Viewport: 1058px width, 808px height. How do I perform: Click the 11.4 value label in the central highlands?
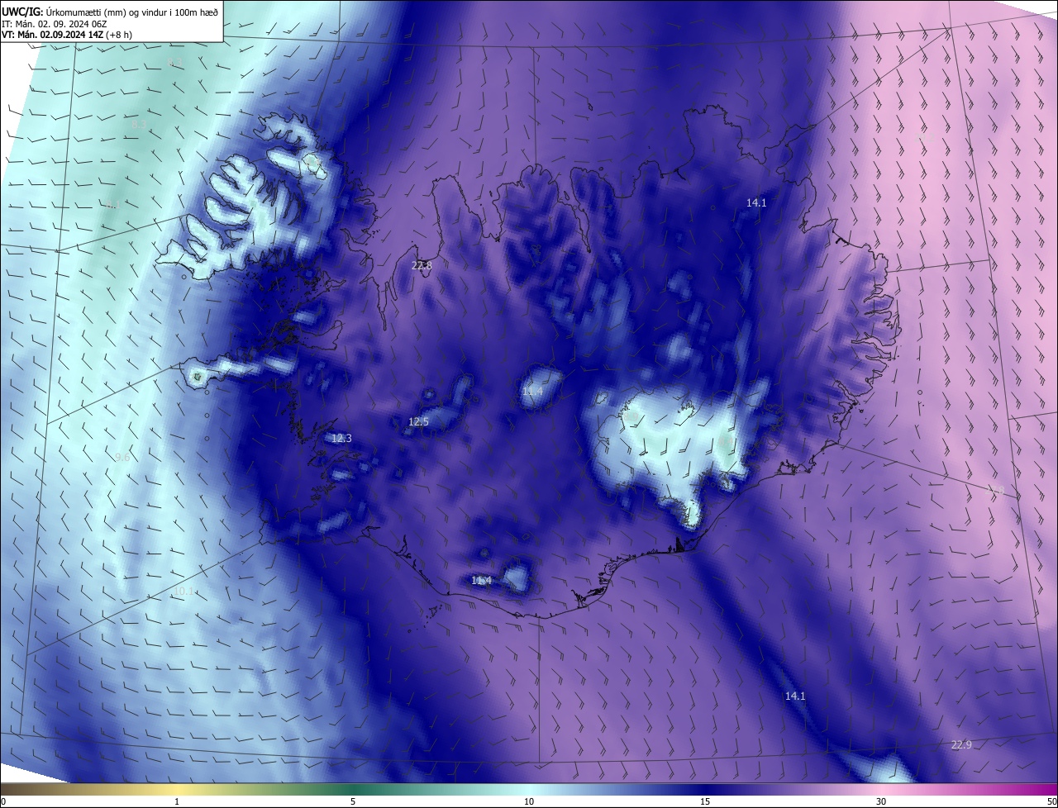pyautogui.click(x=532, y=391)
